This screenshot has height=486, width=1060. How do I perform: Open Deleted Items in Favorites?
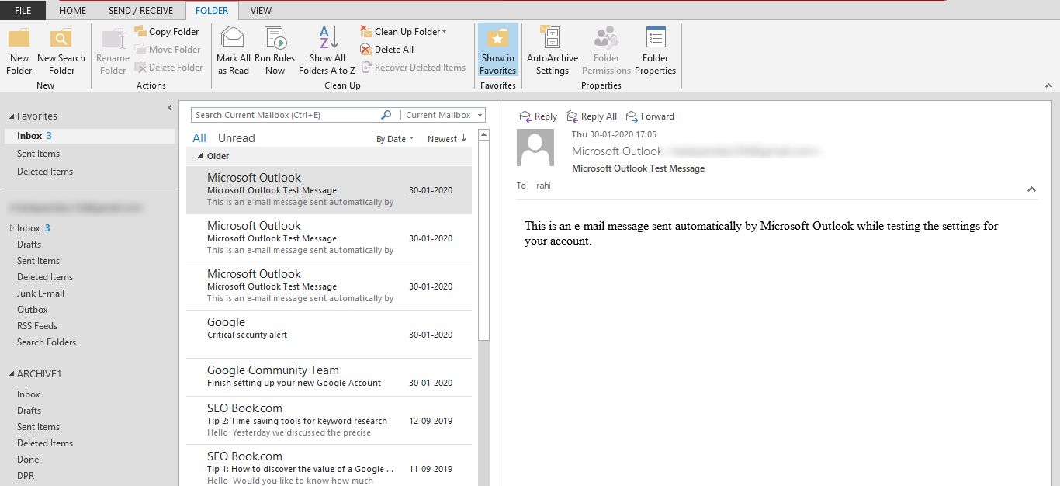(45, 172)
